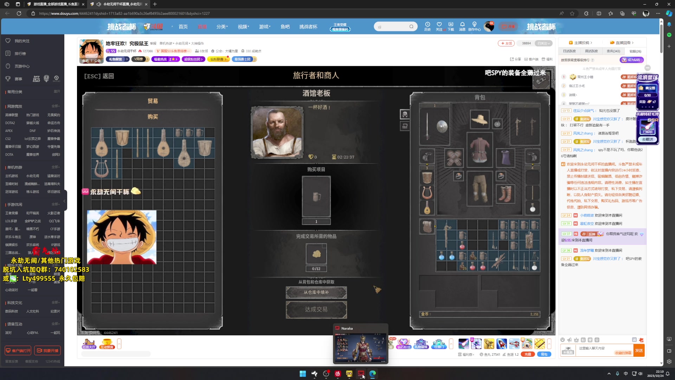Open 页游中心 in sidebar
The width and height of the screenshot is (675, 380).
point(22,66)
